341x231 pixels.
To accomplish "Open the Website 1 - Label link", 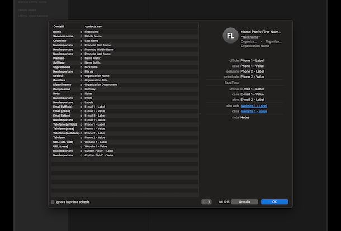I will tap(254, 106).
